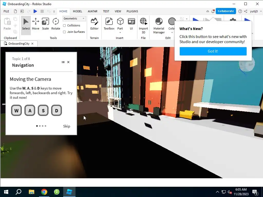Open the Windows Start menu
This screenshot has width=263, height=197.
point(6,192)
